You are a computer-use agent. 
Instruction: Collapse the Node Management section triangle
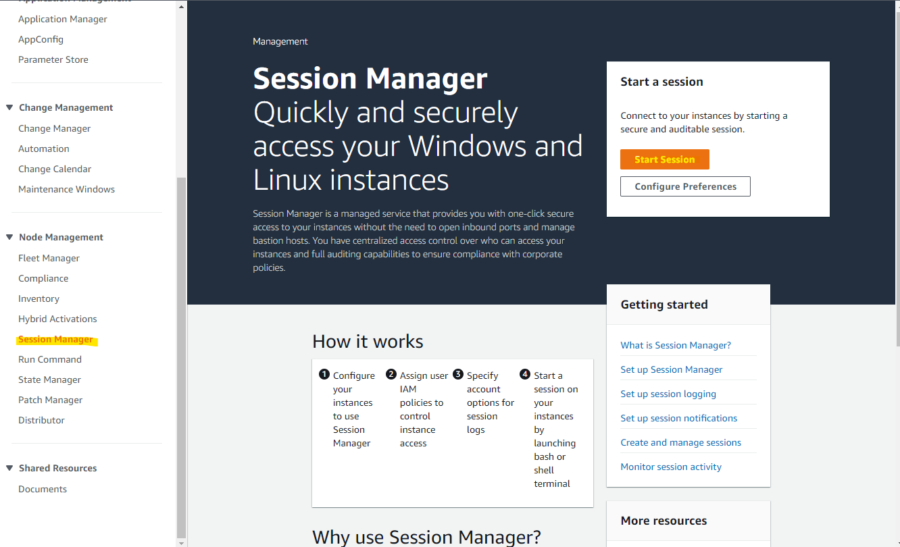(9, 237)
